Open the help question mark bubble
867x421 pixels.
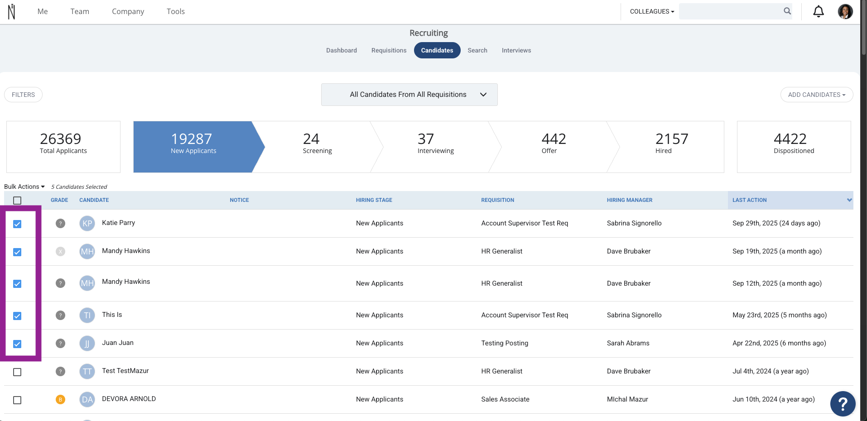coord(843,403)
